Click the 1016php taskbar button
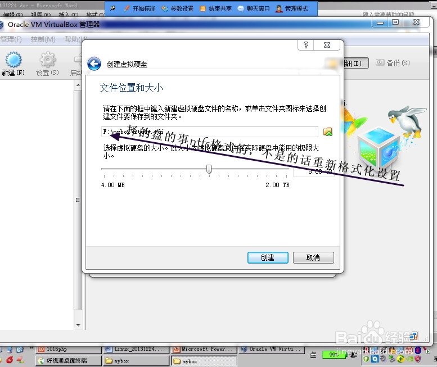The width and height of the screenshot is (437, 367). pos(69,349)
